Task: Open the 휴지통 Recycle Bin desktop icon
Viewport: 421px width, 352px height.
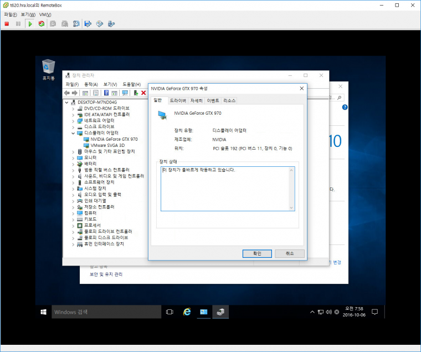Action: (48, 70)
